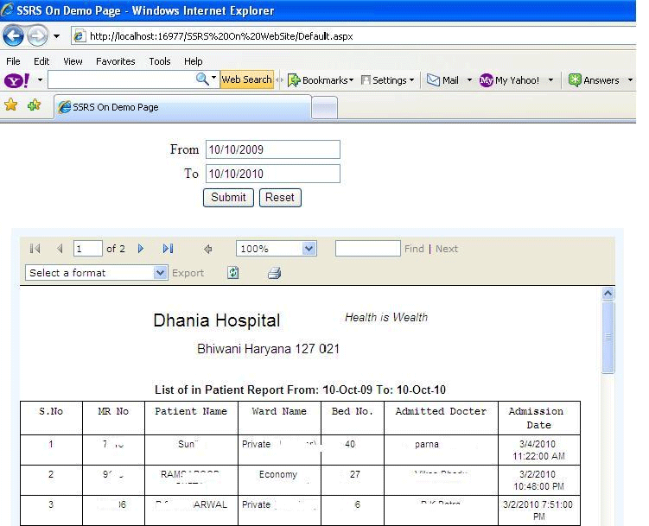Viewport: 649px width, 526px height.
Task: Open the Help menu
Action: coord(194,61)
